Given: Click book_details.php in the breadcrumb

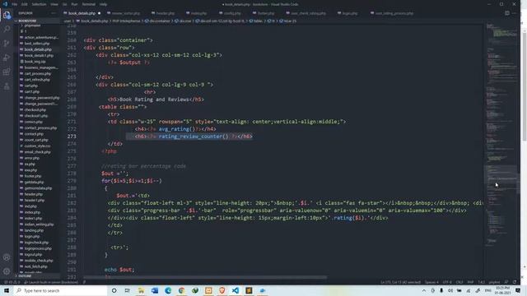Looking at the screenshot, I should click(94, 21).
